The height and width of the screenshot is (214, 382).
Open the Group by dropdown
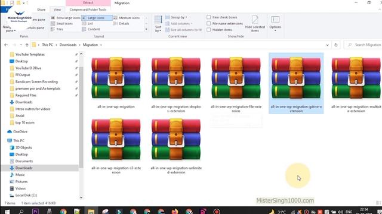[x=176, y=17]
